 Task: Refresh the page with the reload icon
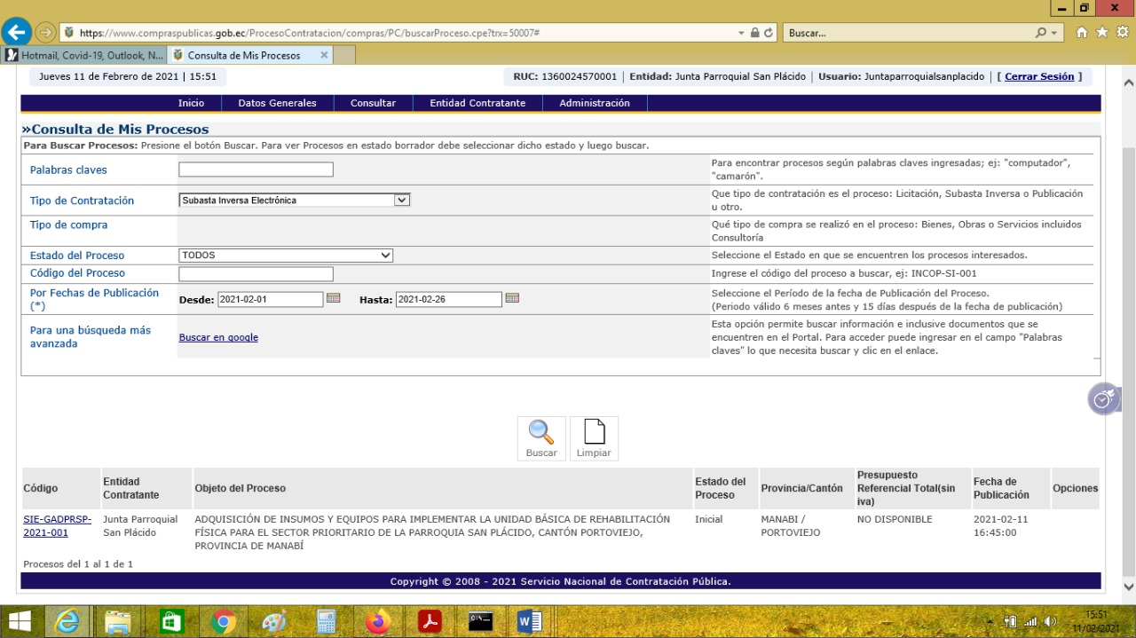coord(769,33)
